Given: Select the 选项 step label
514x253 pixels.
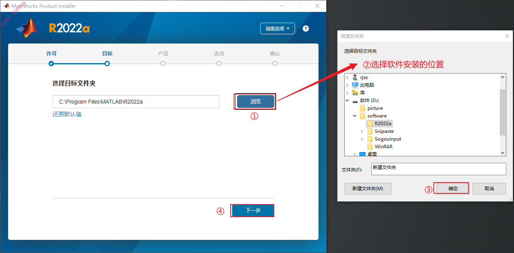Looking at the screenshot, I should [x=219, y=54].
